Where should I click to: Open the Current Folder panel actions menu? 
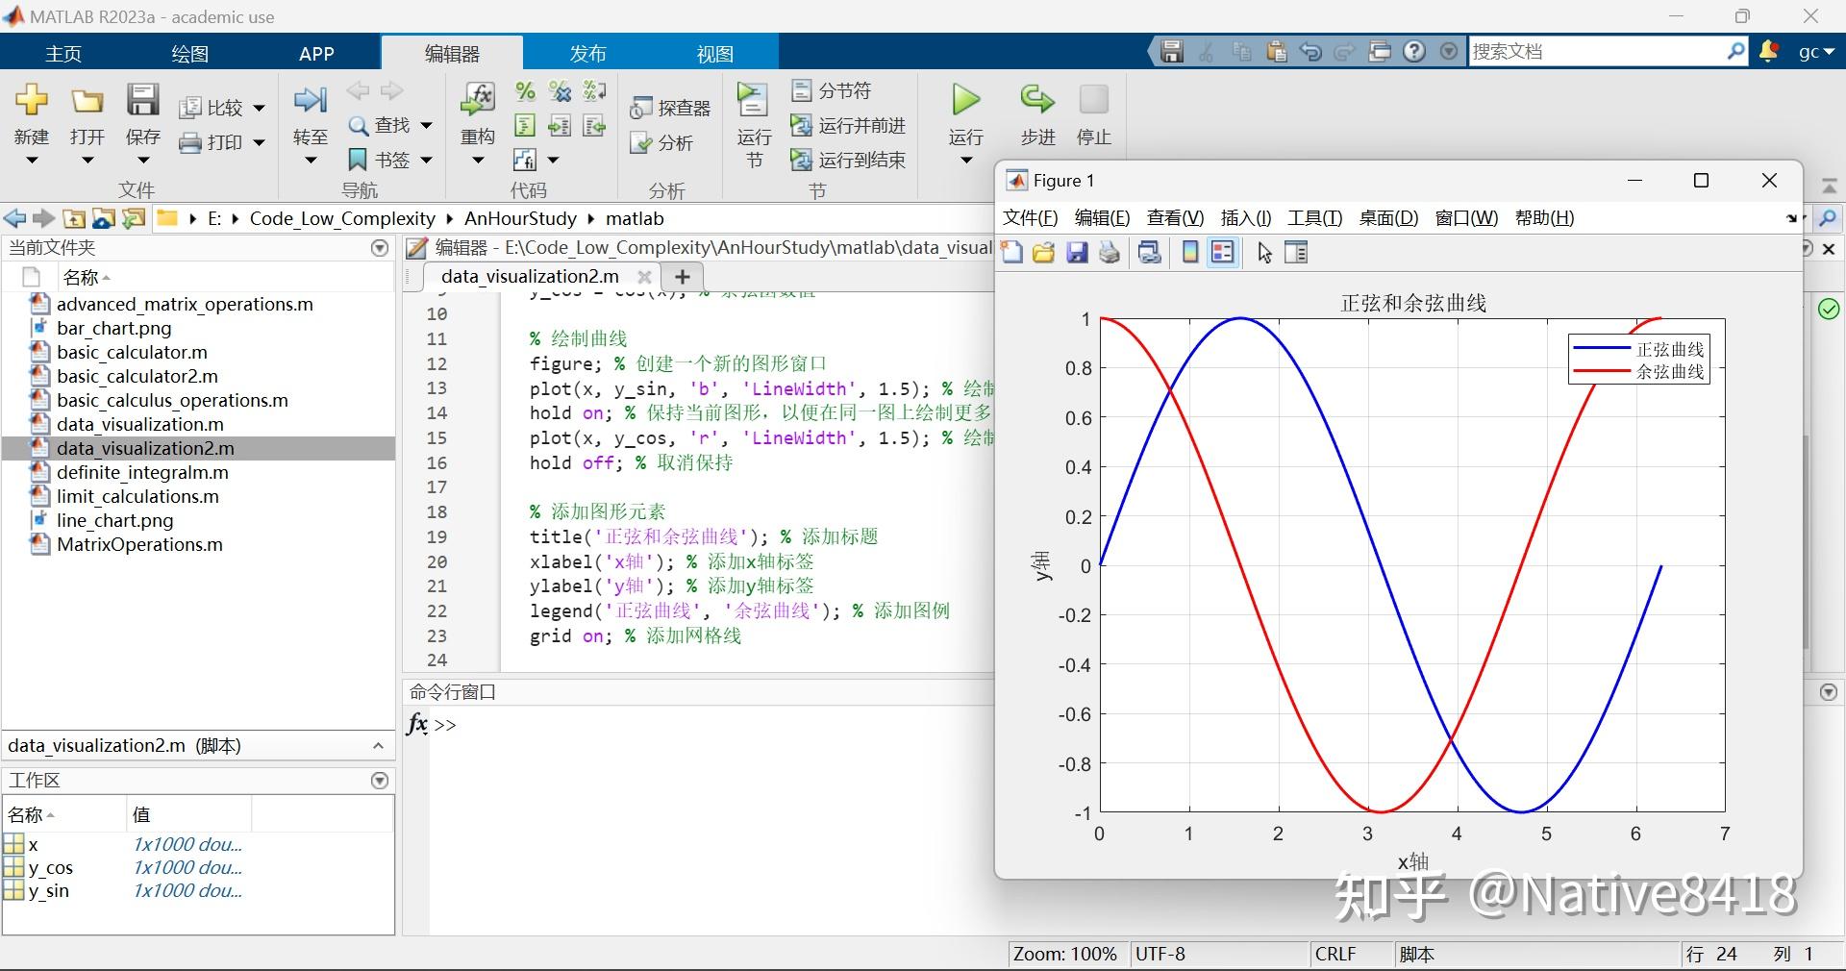click(x=380, y=248)
